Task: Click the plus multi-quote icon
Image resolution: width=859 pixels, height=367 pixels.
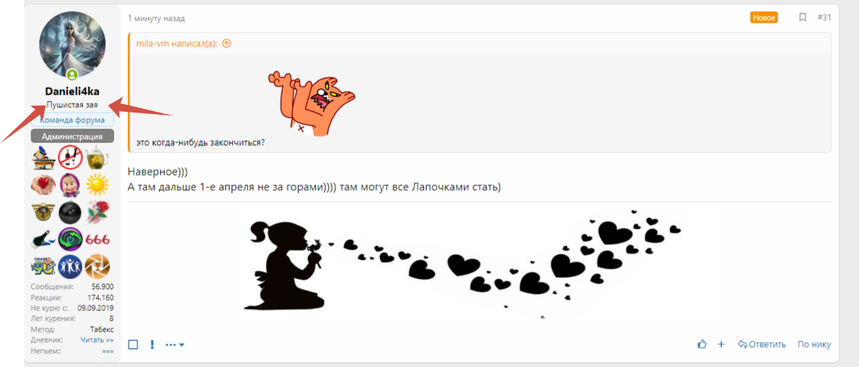Action: (x=721, y=344)
